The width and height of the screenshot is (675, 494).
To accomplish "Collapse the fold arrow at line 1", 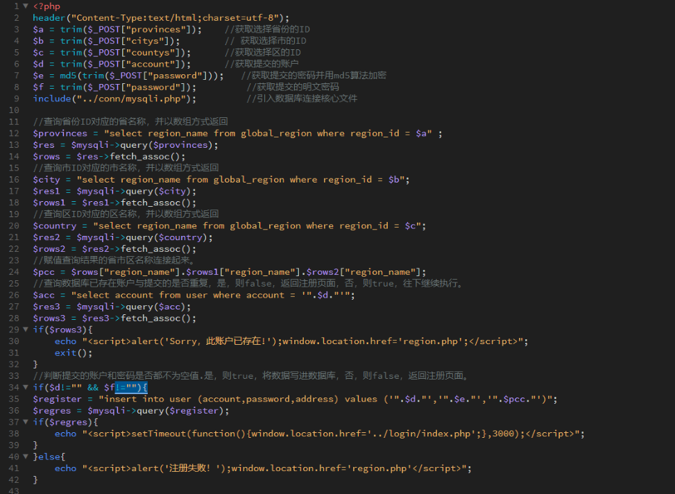I will (26, 6).
